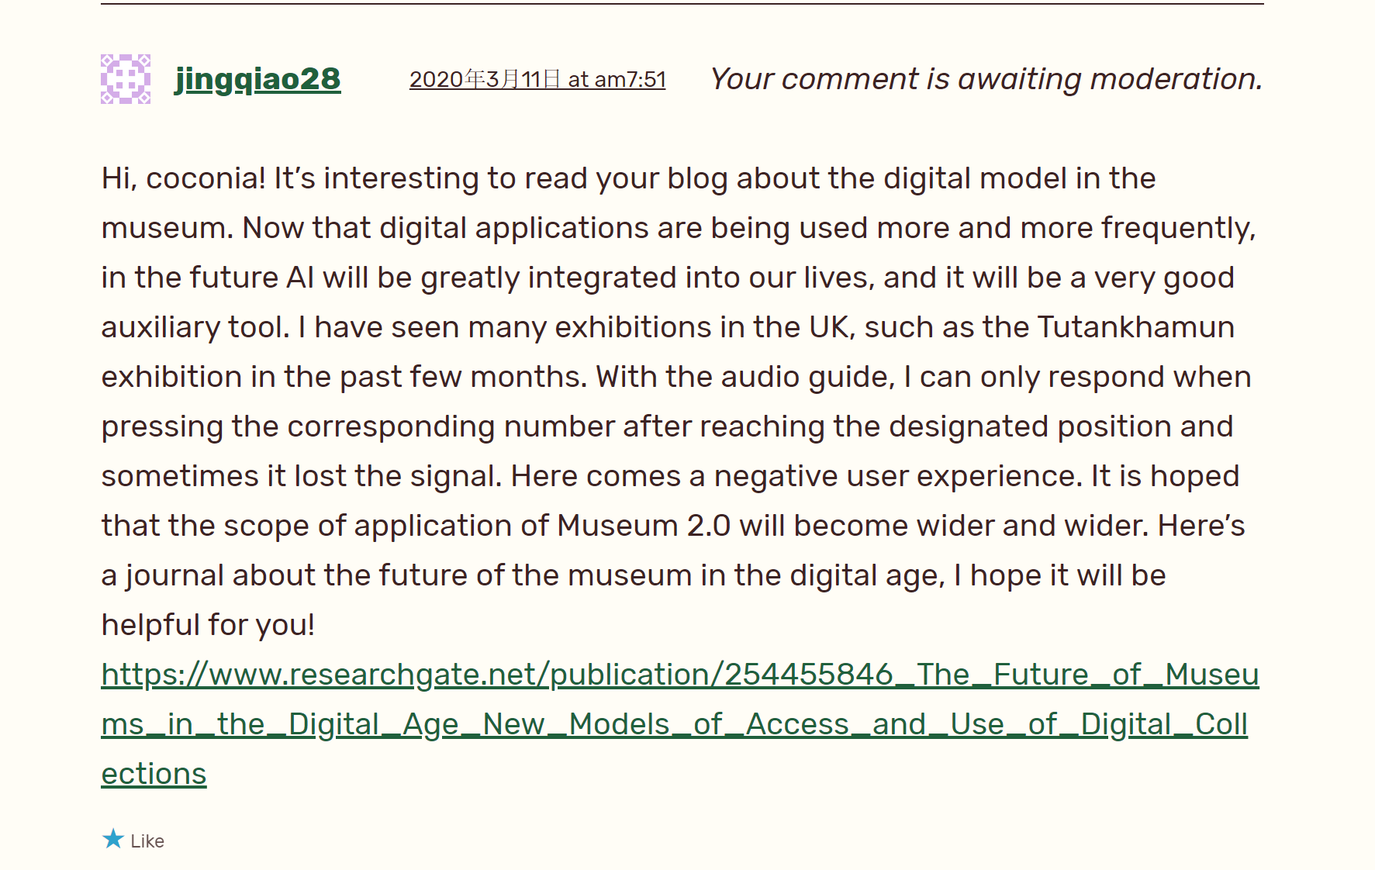Click the 'Hi, coconia!' greeting text
Screen dimensions: 1375x870
[183, 178]
